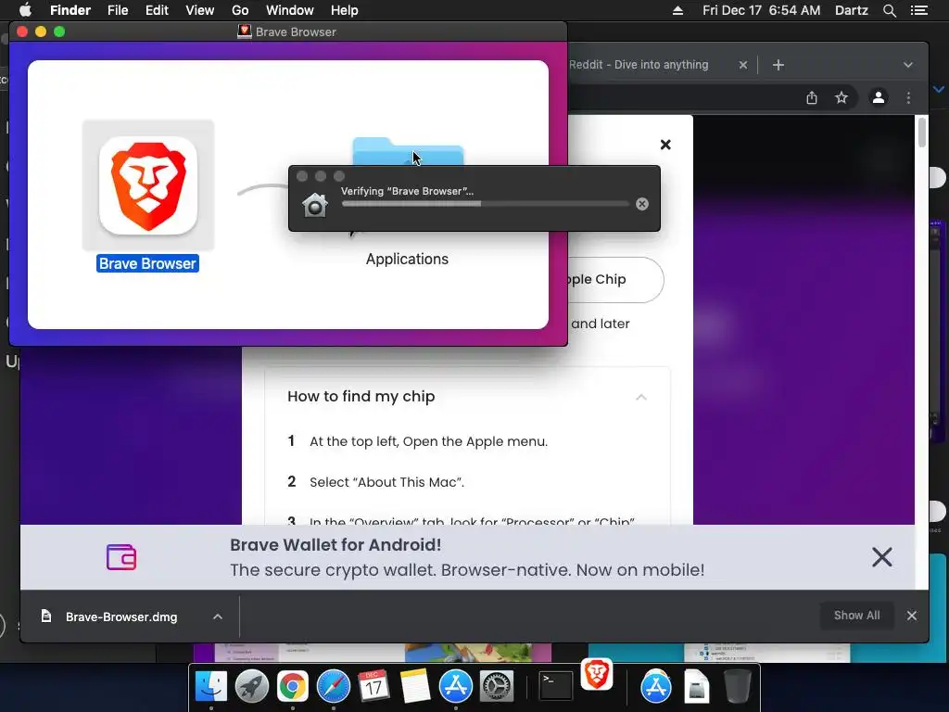Expand Brave-Browser.dmg download options chevron
Image resolution: width=949 pixels, height=712 pixels.
tap(218, 617)
